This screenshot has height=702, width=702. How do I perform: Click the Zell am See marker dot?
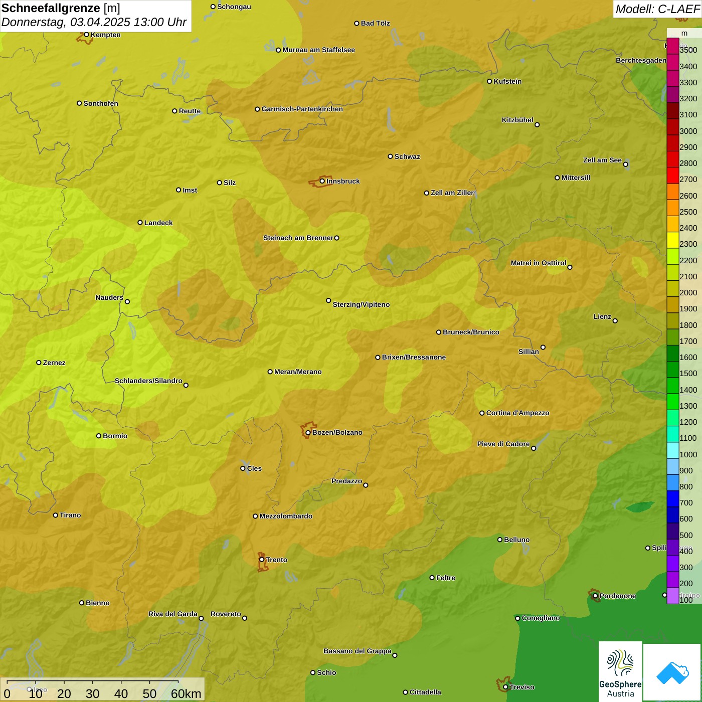point(625,164)
